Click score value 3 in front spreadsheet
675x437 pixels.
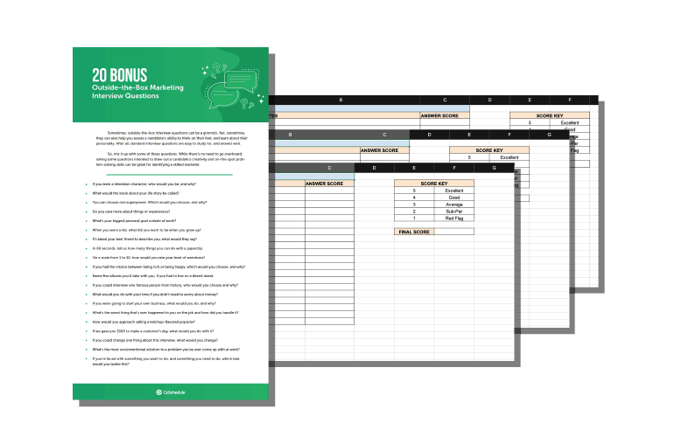point(414,205)
